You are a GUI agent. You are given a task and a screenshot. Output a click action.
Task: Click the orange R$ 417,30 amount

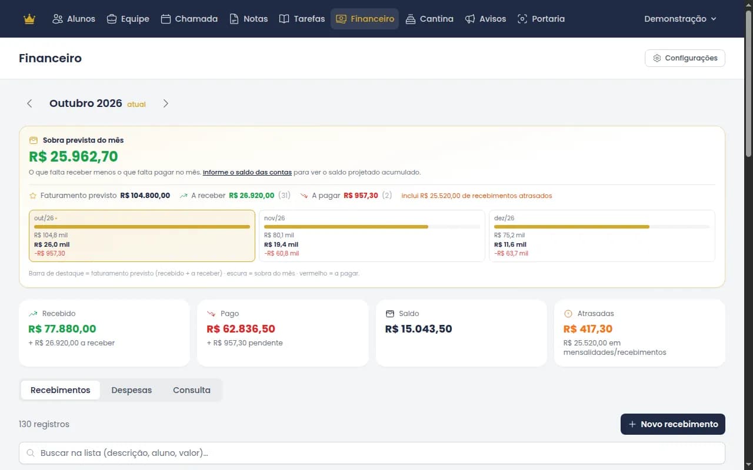click(x=588, y=329)
